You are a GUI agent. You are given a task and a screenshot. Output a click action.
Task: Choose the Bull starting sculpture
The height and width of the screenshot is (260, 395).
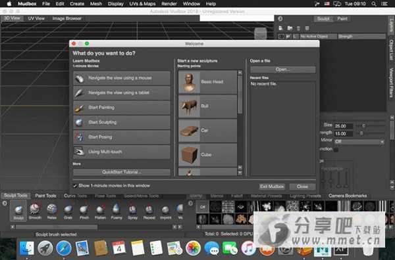(207, 106)
